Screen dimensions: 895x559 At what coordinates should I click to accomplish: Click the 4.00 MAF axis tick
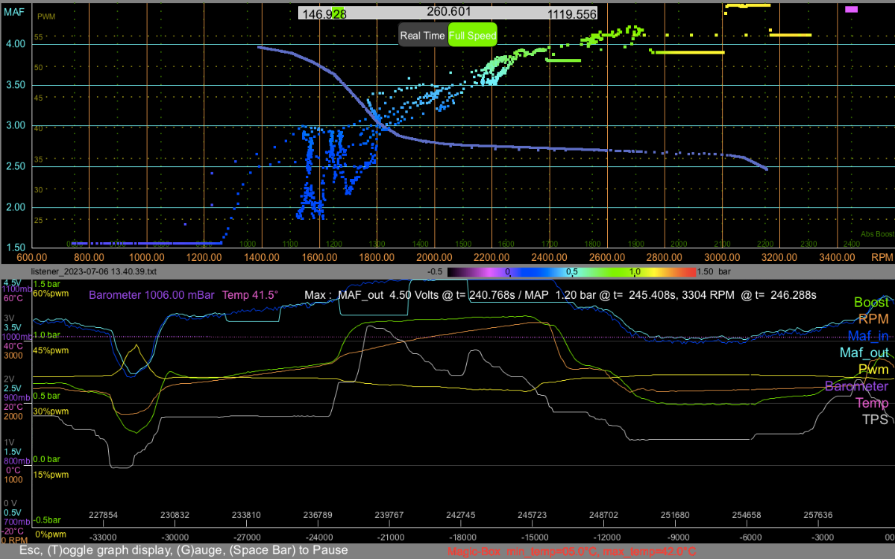(16, 44)
